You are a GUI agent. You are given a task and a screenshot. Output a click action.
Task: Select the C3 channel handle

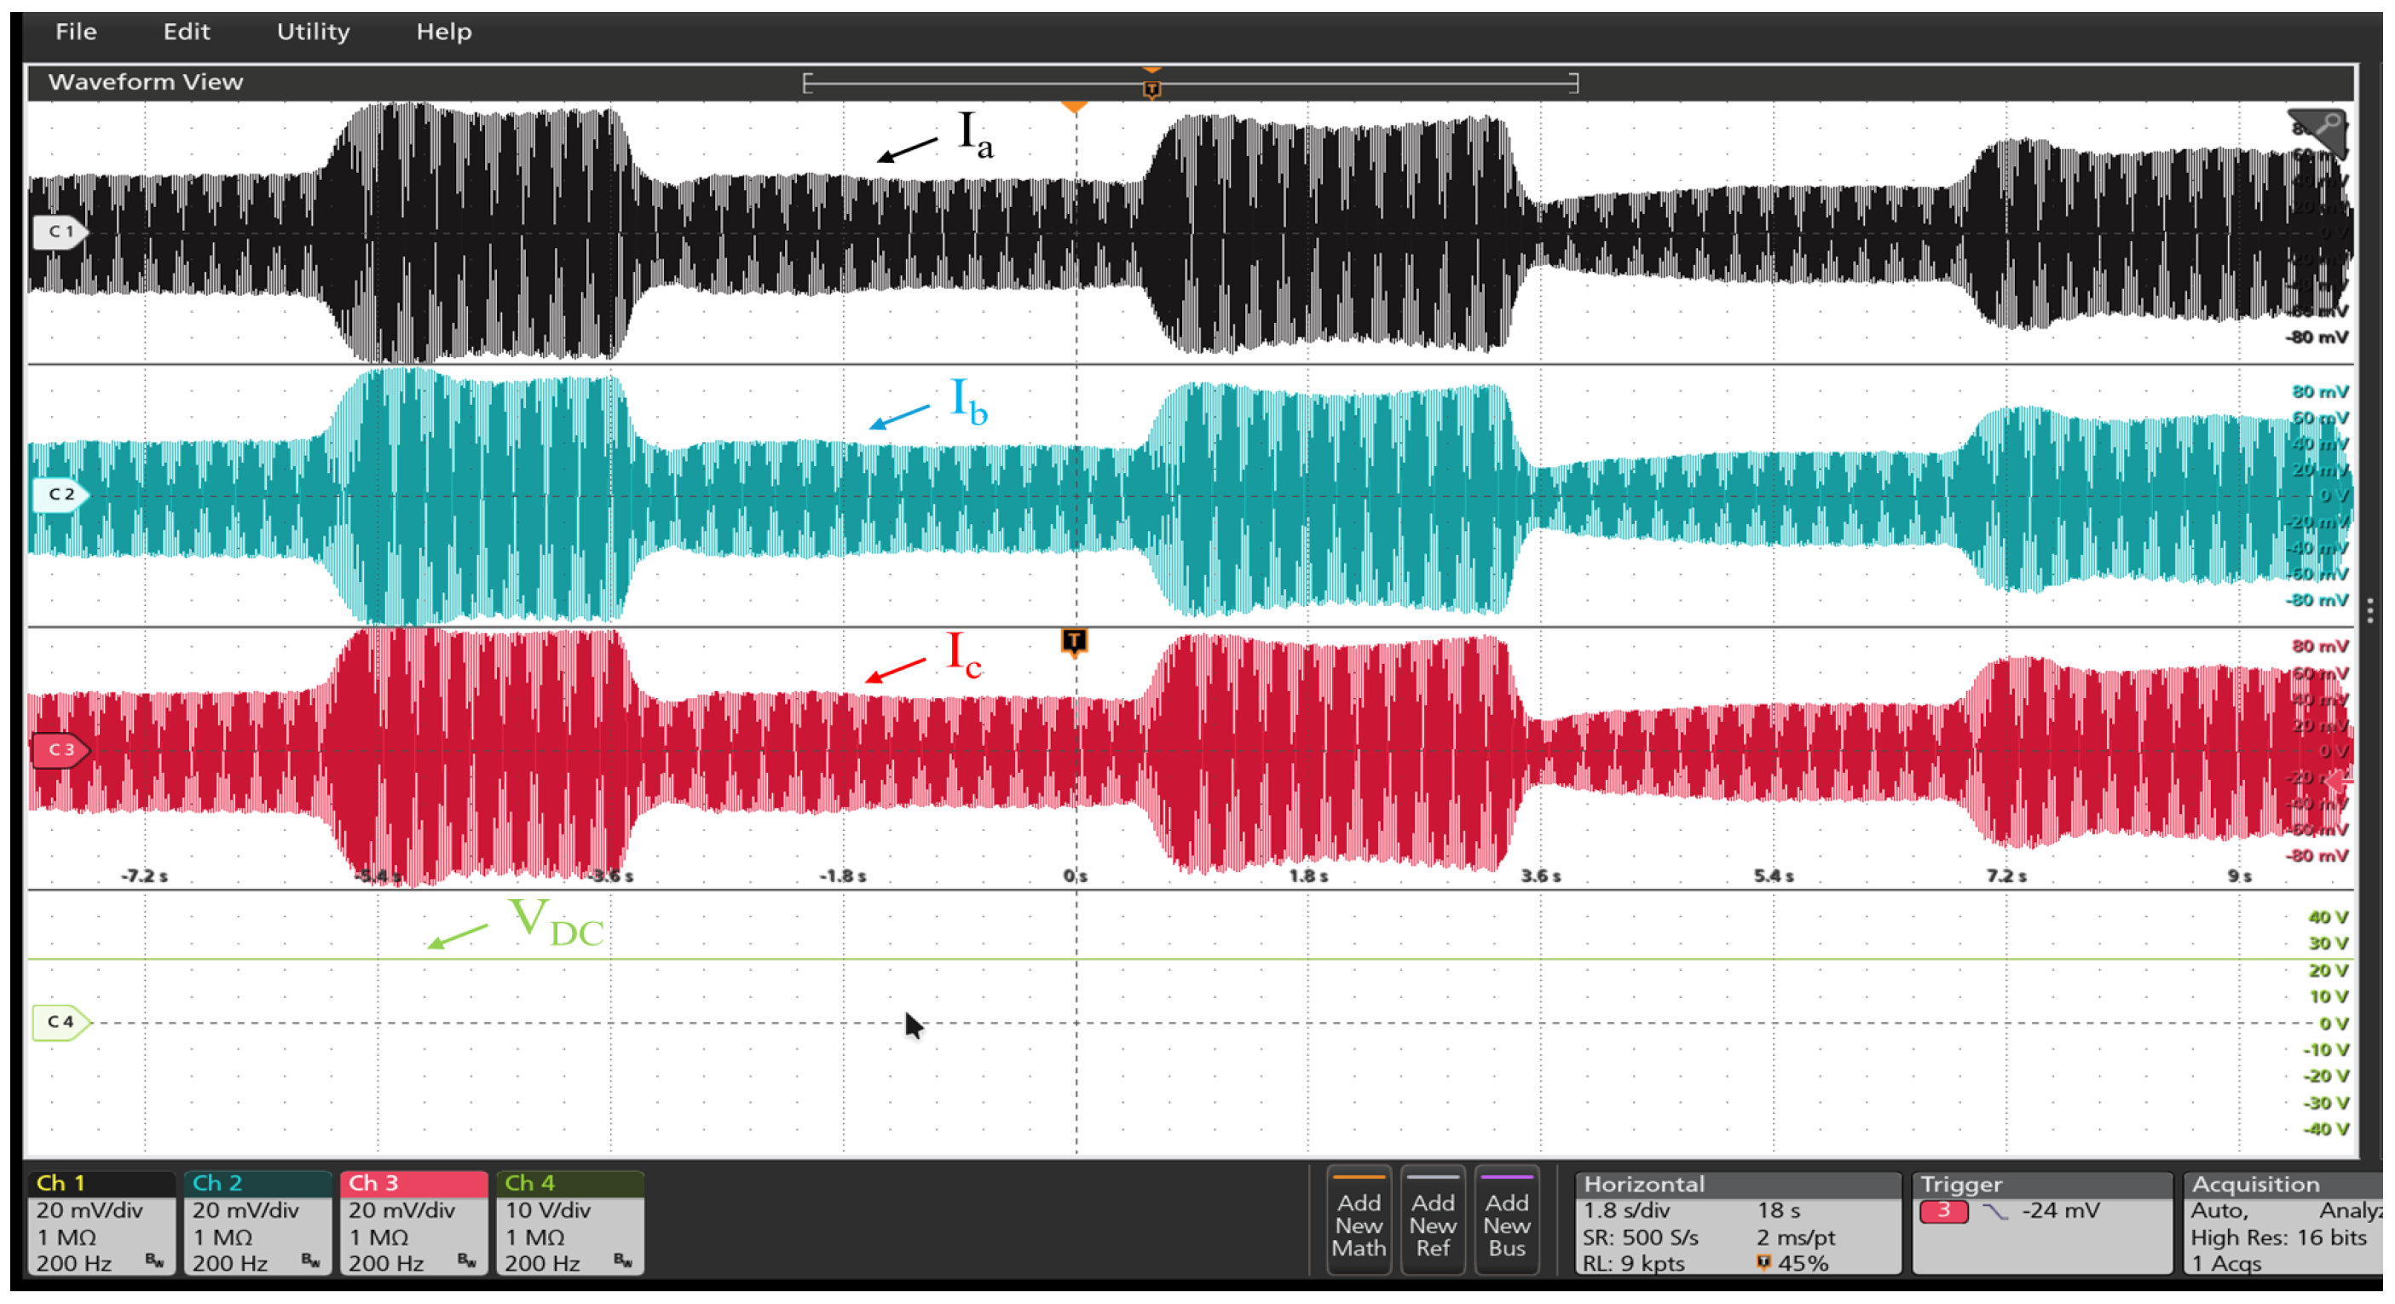click(60, 749)
